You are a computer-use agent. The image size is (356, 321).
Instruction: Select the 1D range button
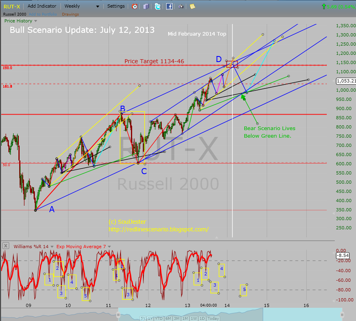click(202, 319)
